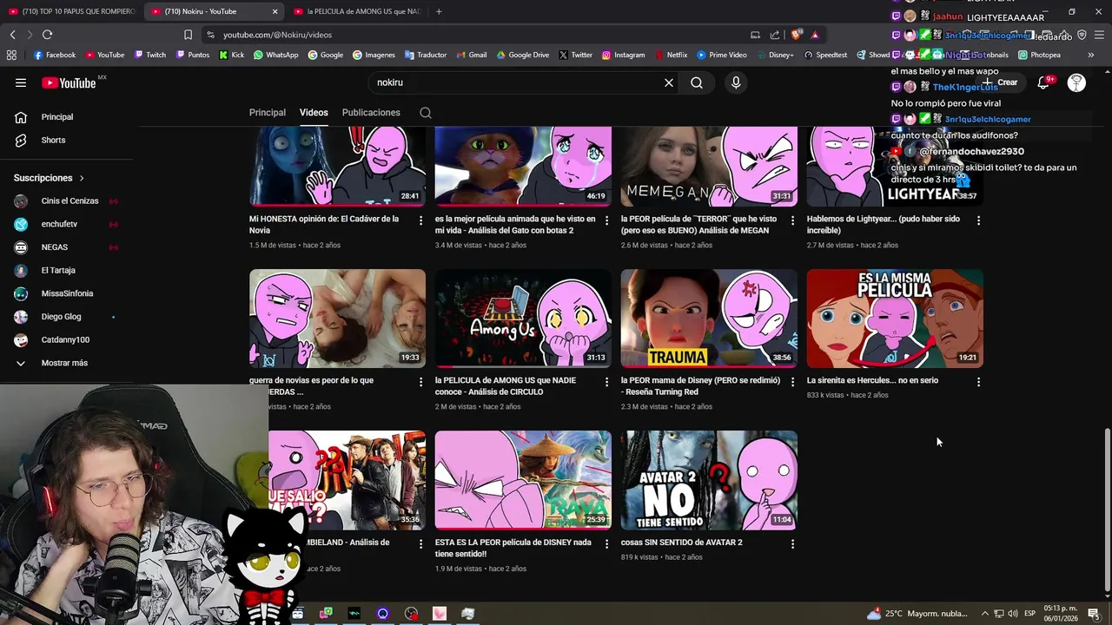Expand Mostrar más in subscriptions list
The image size is (1112, 625).
pyautogui.click(x=66, y=363)
